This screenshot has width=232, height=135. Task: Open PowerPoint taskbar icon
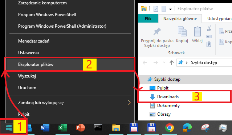81,128
